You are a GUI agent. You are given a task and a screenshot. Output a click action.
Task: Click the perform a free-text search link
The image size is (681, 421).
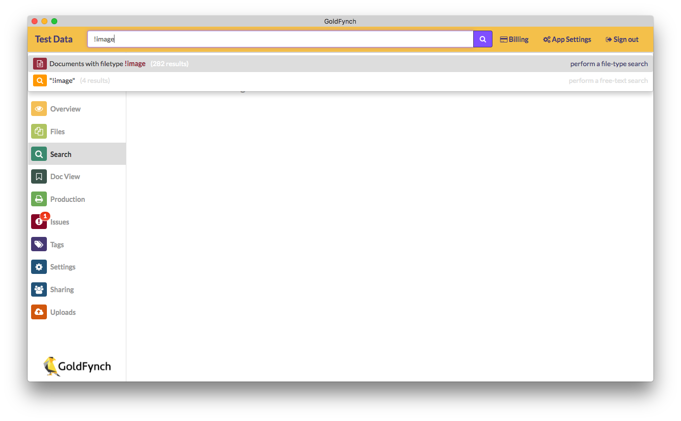[x=607, y=80]
